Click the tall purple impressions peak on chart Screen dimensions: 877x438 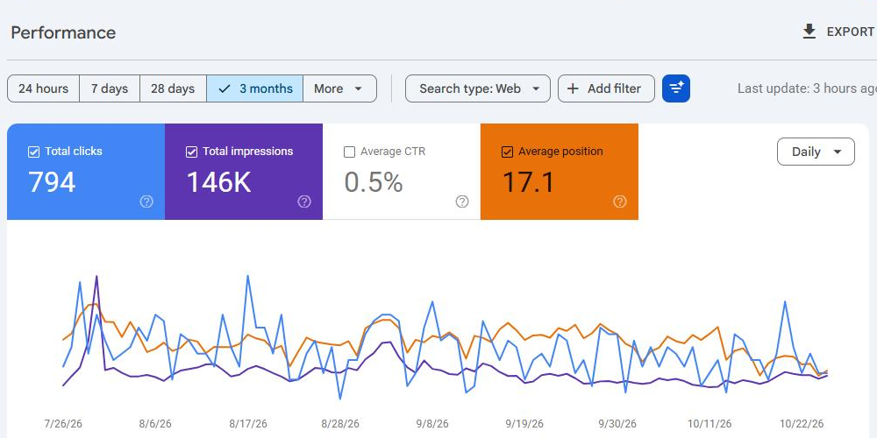[96, 278]
